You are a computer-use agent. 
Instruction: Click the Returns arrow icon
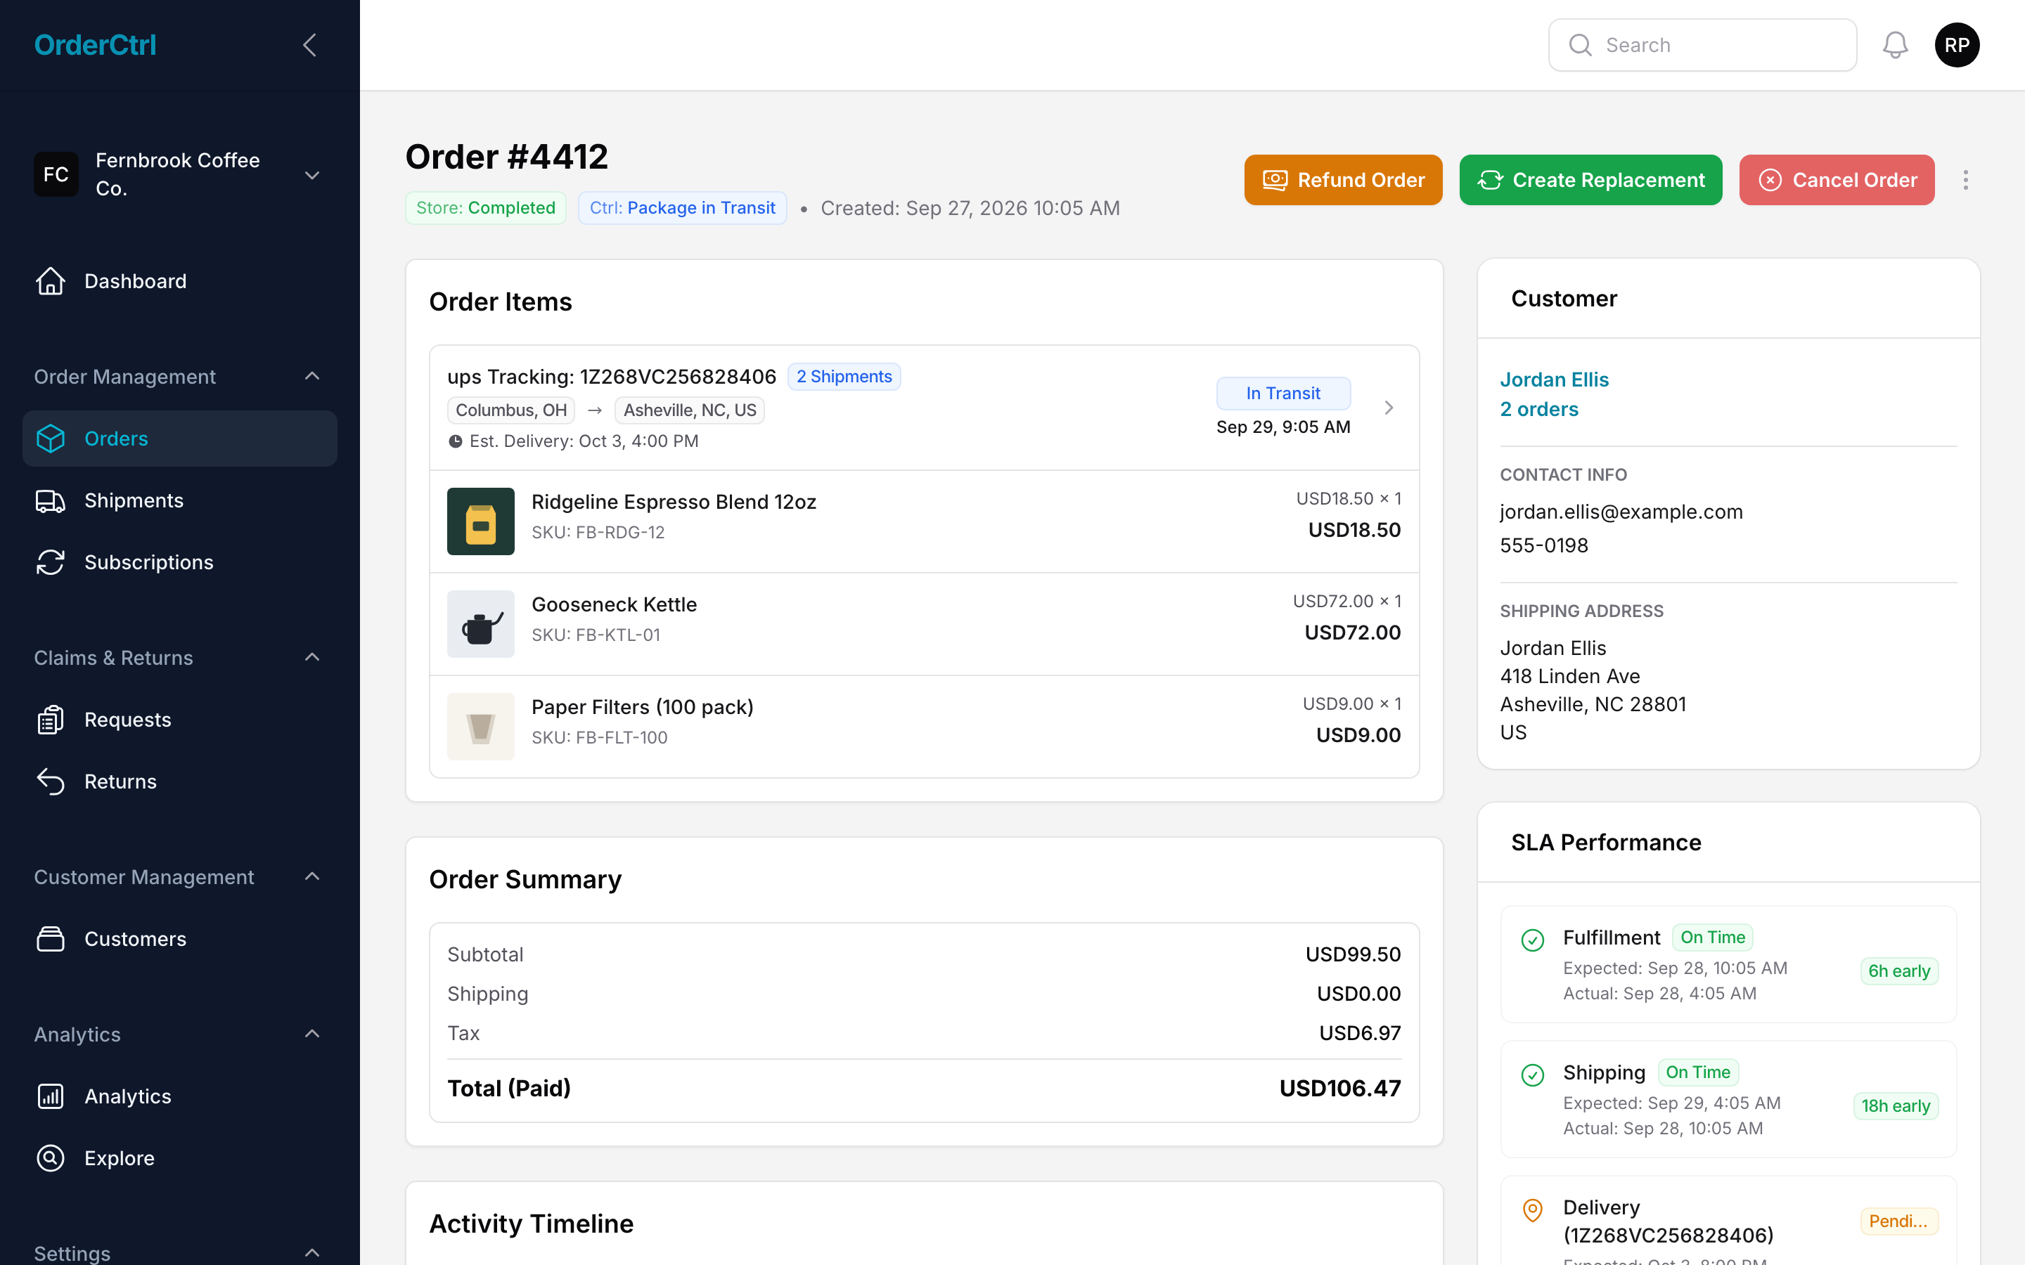click(x=50, y=781)
